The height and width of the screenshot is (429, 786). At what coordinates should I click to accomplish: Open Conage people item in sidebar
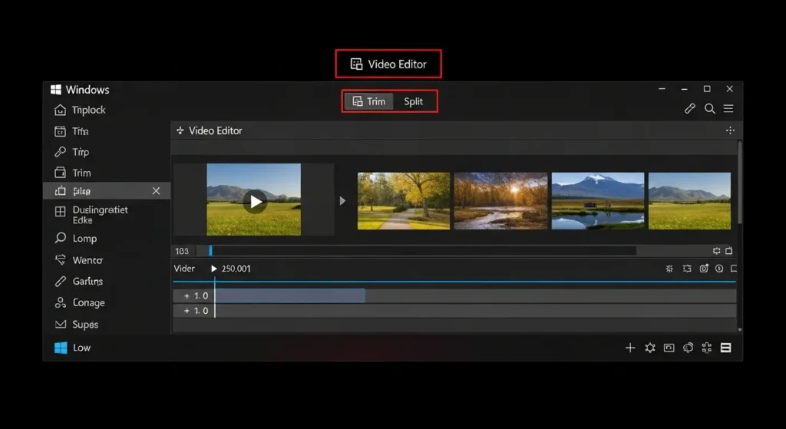click(80, 302)
